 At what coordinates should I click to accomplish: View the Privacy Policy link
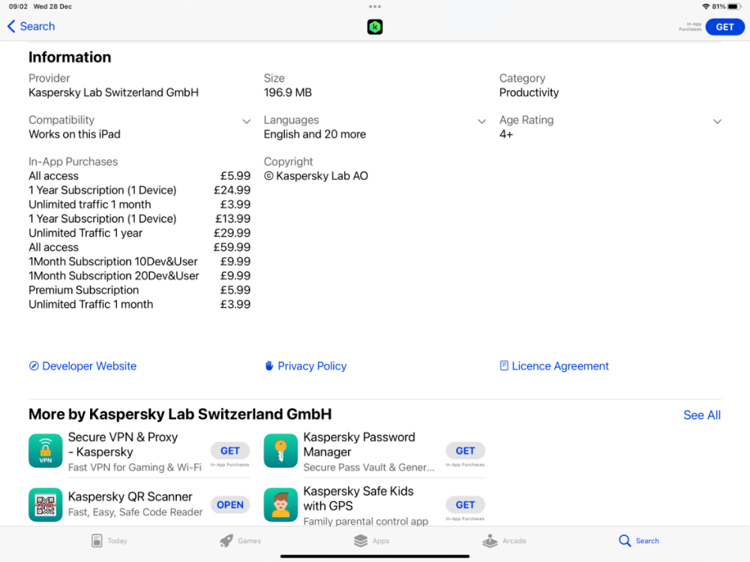(x=305, y=366)
